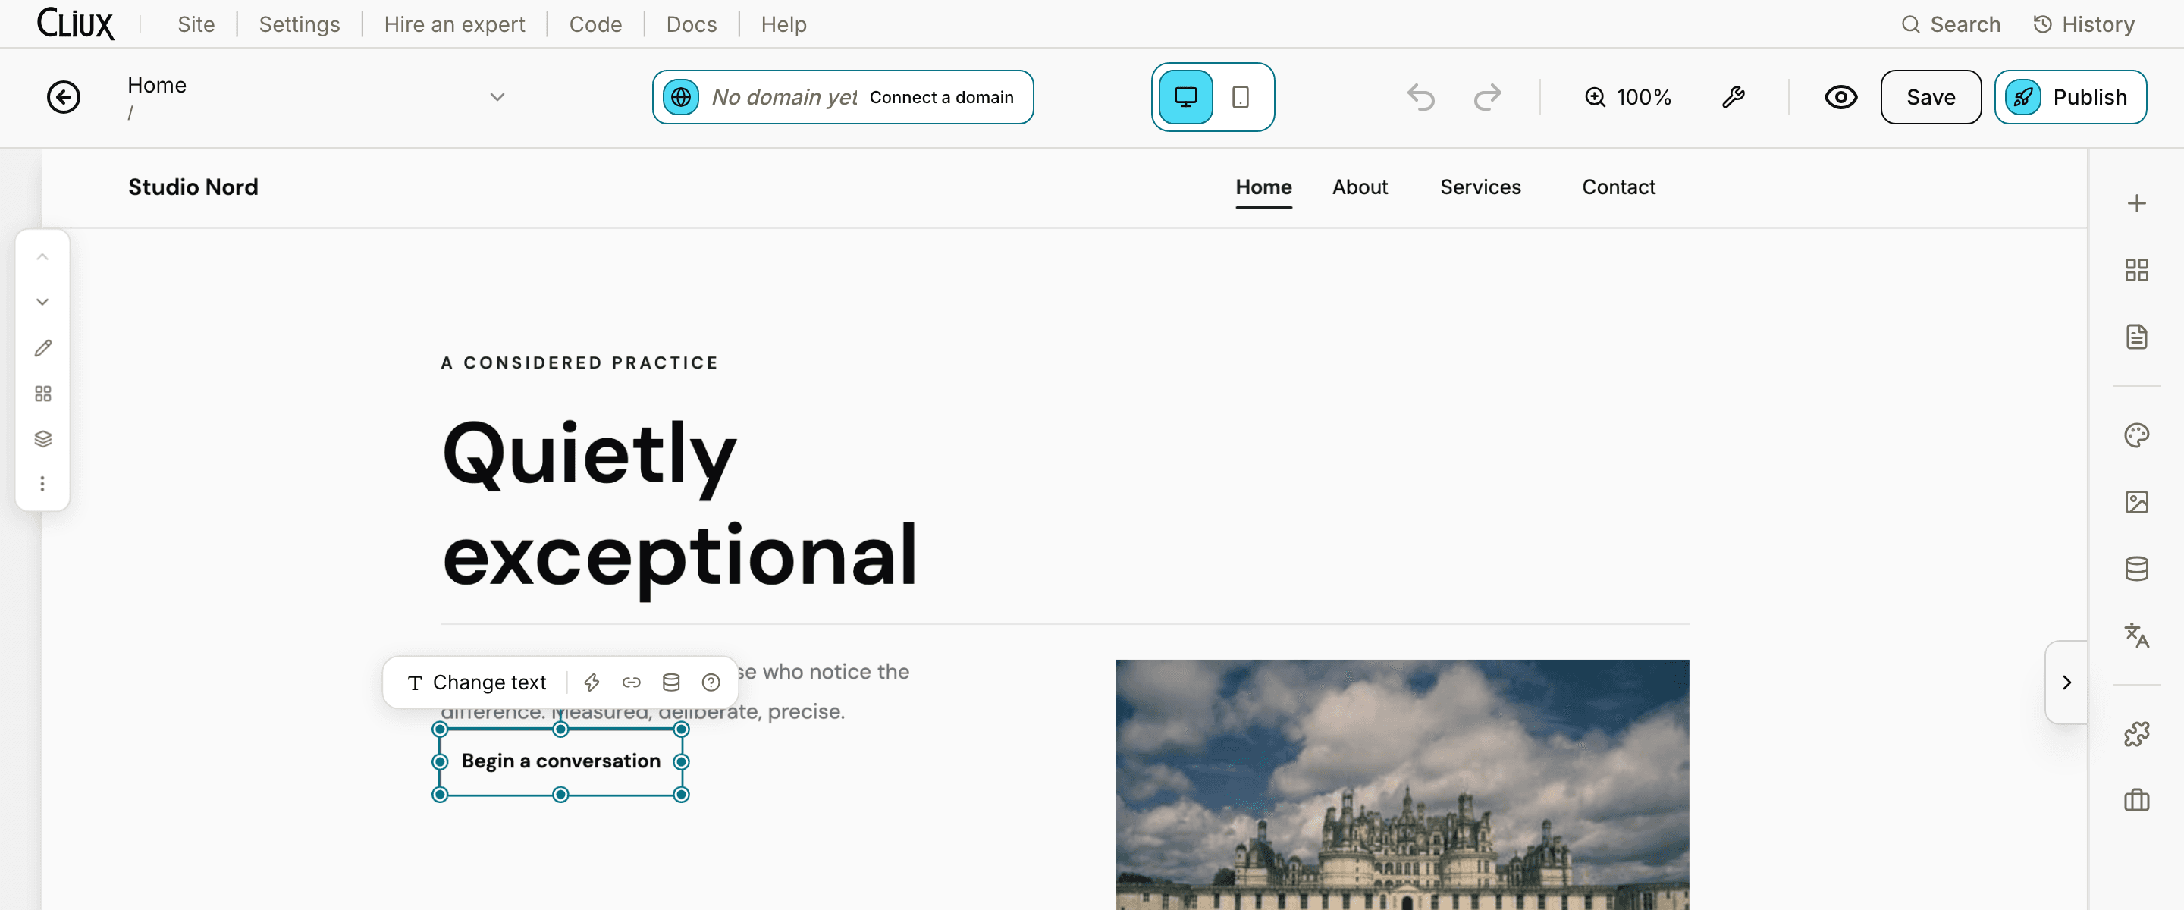Click Search in the top bar

point(1950,24)
